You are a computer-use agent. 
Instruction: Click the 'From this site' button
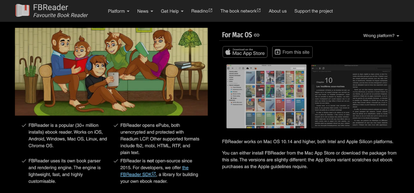(292, 52)
